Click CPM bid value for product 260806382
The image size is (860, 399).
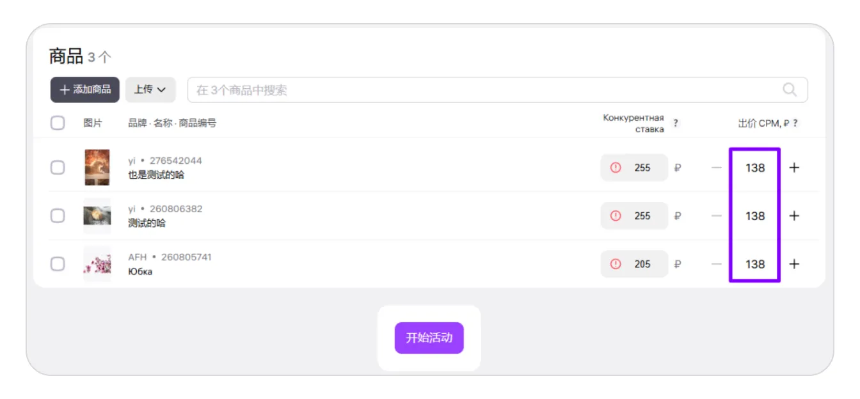[x=755, y=215]
